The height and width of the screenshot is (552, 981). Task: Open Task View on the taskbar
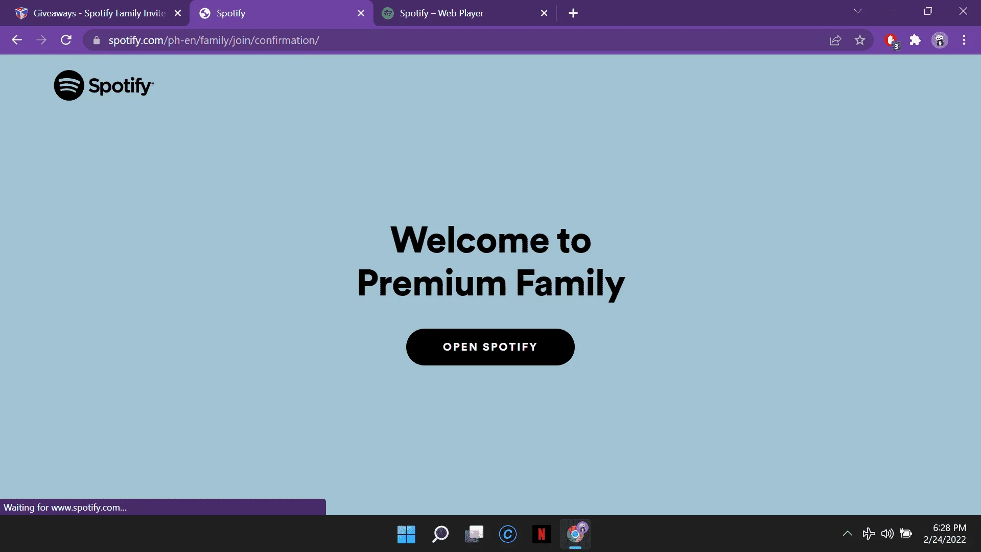(x=474, y=535)
